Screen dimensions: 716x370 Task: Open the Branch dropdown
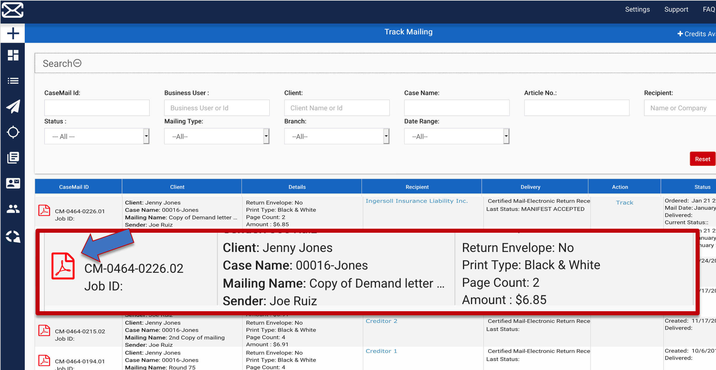(336, 136)
